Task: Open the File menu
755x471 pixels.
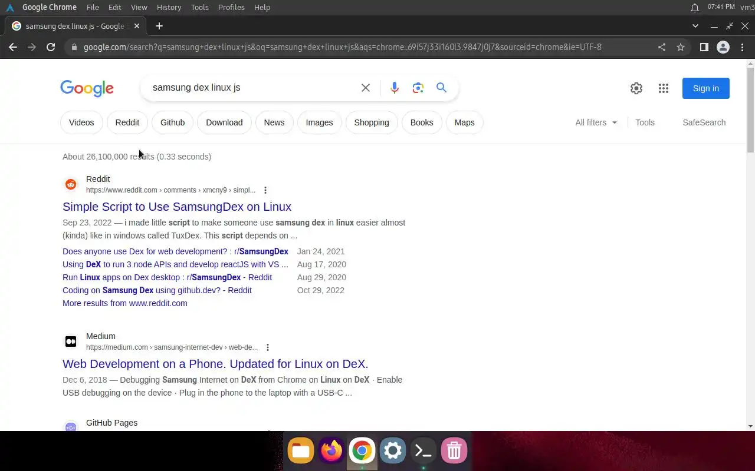Action: pos(93,8)
